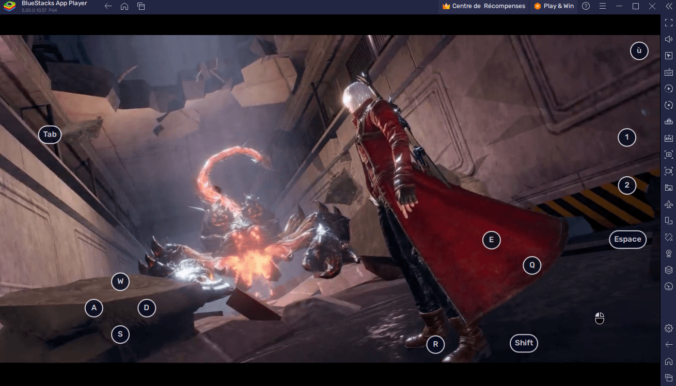This screenshot has height=386, width=676.
Task: Click the sidebar speedometer performance icon
Action: click(669, 287)
